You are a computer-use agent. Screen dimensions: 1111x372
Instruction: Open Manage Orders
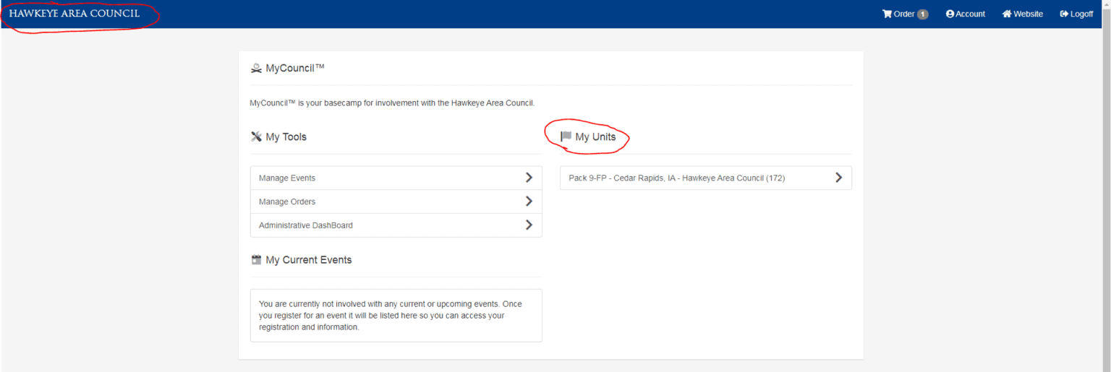pos(396,202)
